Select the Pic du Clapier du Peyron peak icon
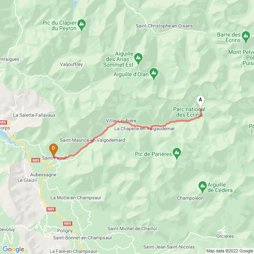The height and width of the screenshot is (254, 254). point(81,25)
